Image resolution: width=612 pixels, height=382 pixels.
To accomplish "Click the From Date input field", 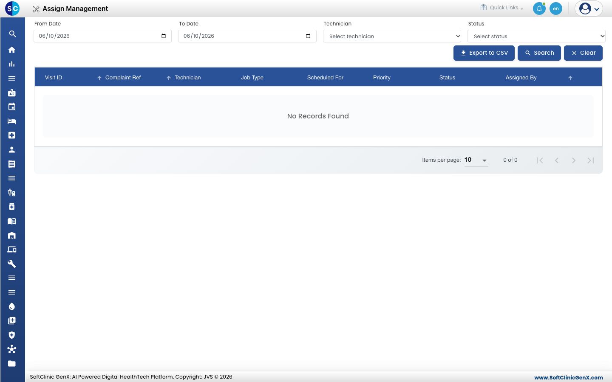I will click(102, 36).
